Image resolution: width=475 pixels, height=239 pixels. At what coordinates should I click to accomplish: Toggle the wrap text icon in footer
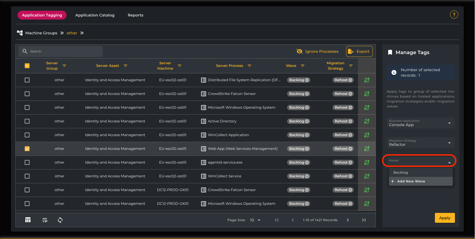45,220
